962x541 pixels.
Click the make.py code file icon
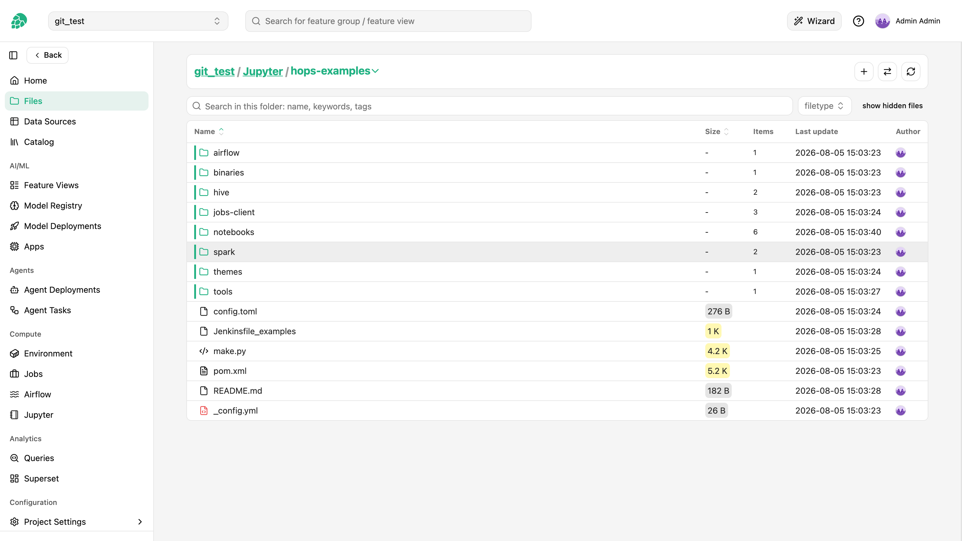(204, 351)
